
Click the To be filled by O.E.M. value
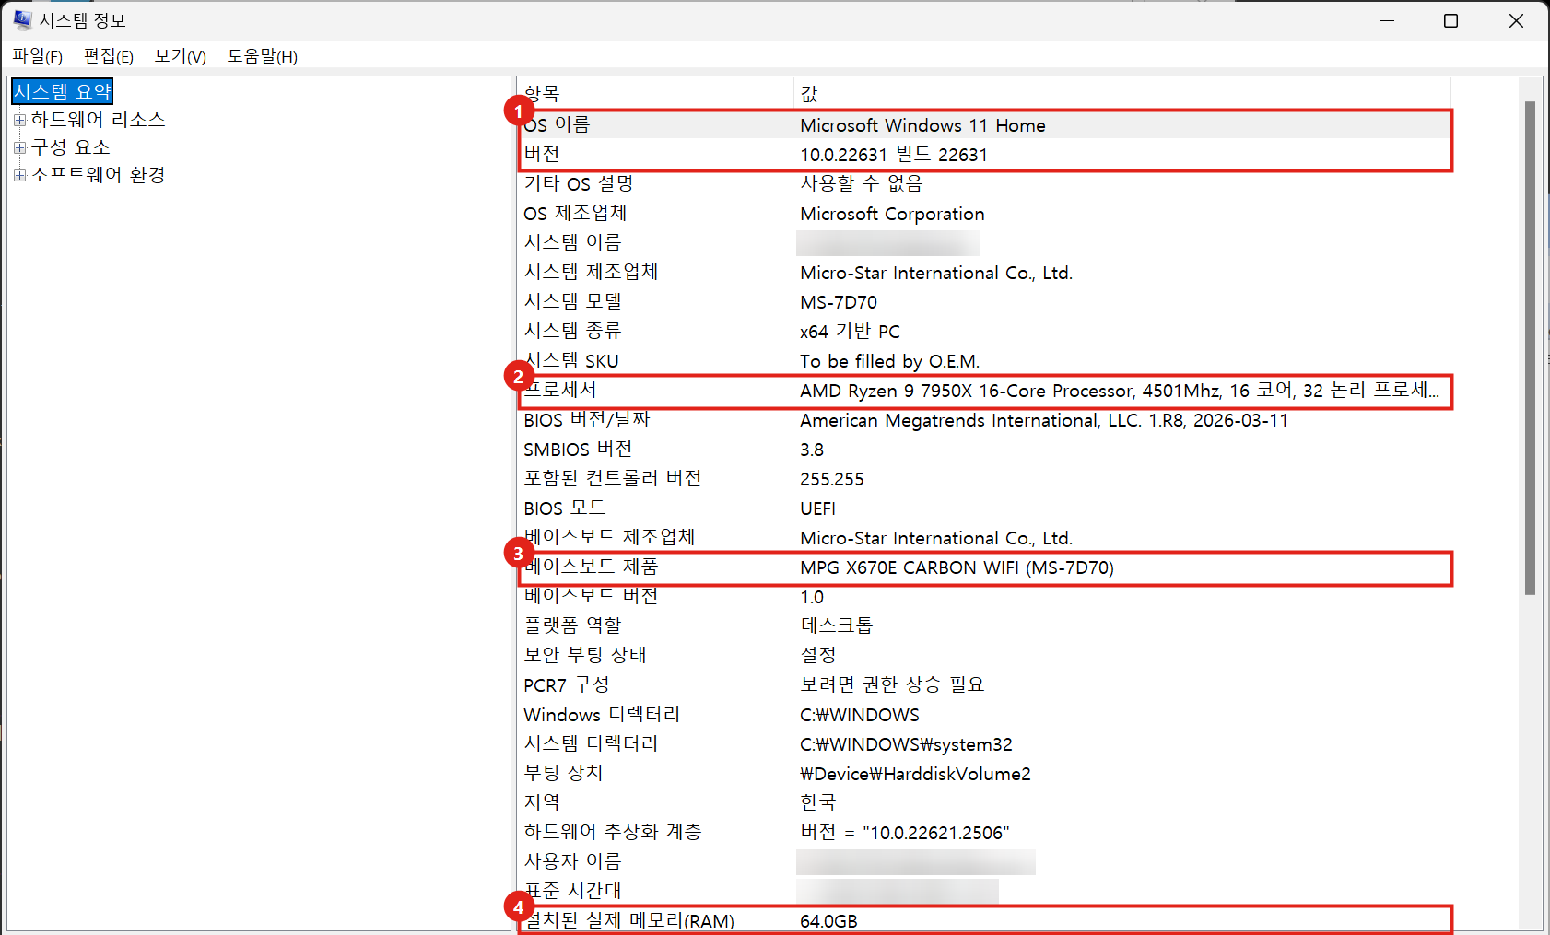click(x=889, y=361)
